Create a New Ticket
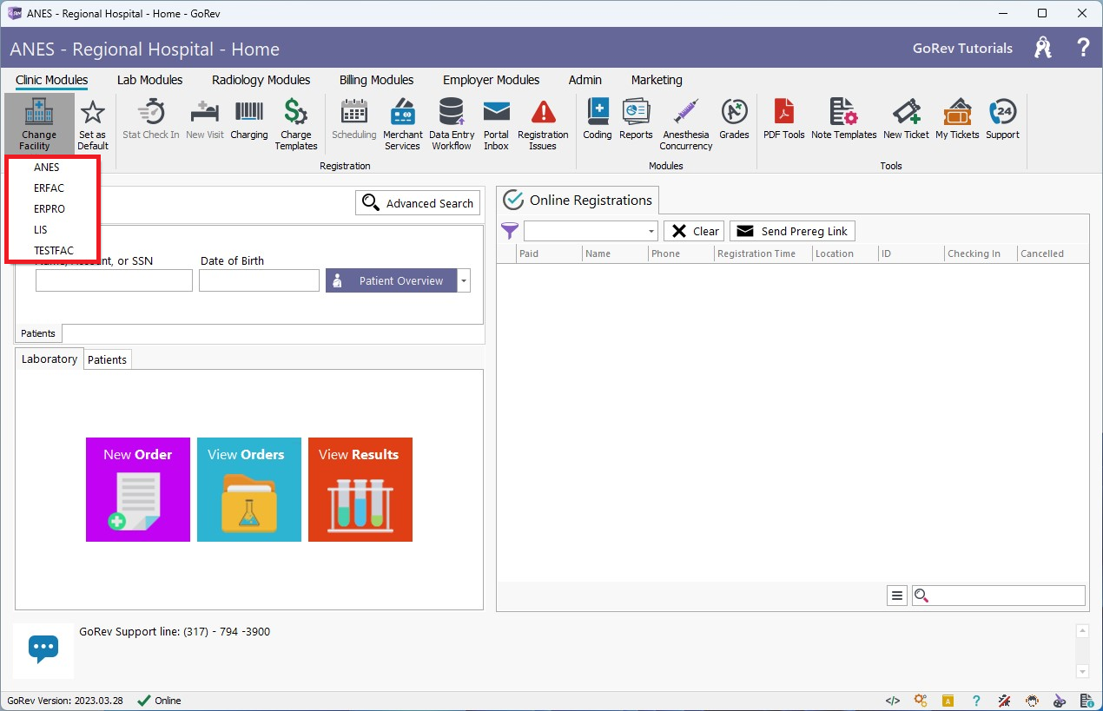1103x711 pixels. click(906, 120)
